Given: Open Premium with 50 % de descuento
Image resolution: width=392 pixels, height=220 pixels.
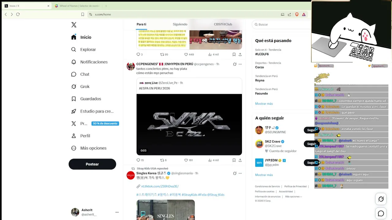Looking at the screenshot, I should [95, 123].
